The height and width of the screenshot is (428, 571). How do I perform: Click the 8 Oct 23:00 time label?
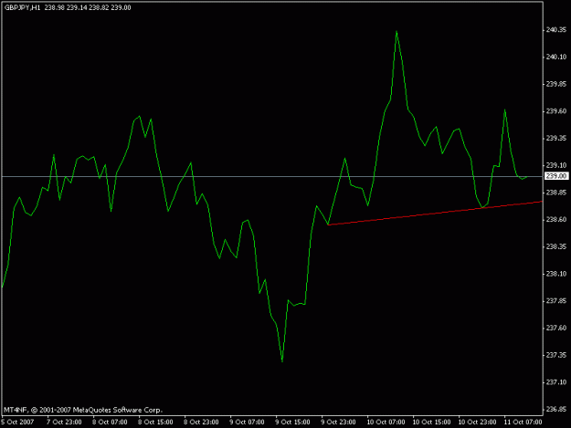coord(201,422)
